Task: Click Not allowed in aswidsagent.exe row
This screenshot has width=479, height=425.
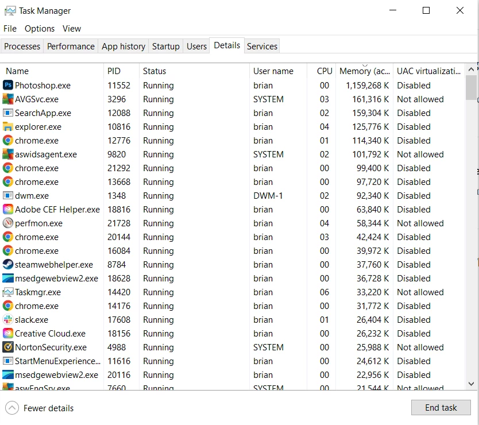Action: click(420, 154)
